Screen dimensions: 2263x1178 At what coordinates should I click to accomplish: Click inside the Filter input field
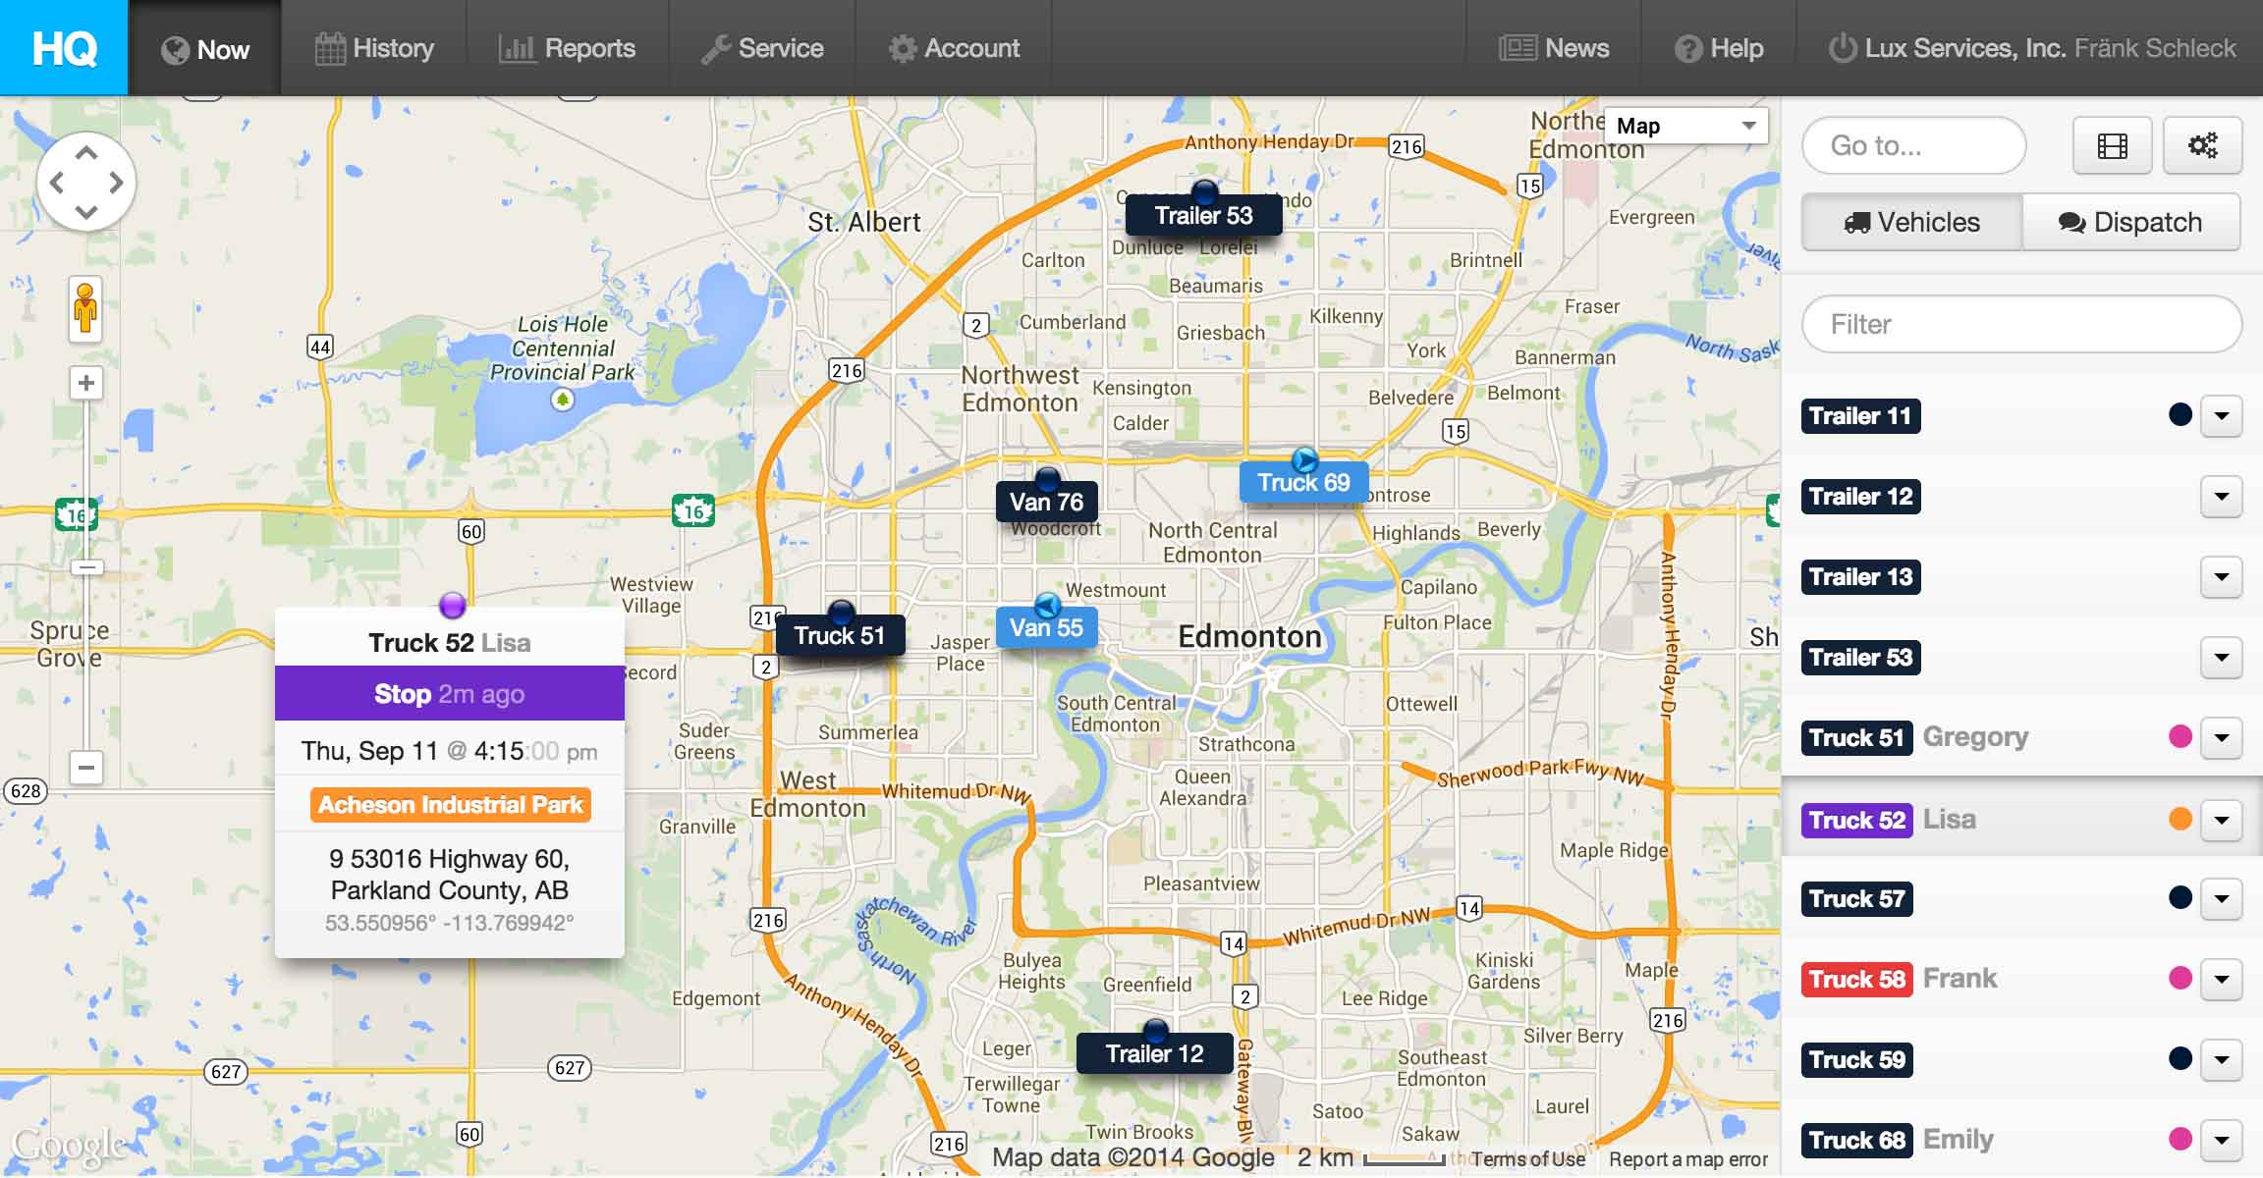tap(2020, 324)
